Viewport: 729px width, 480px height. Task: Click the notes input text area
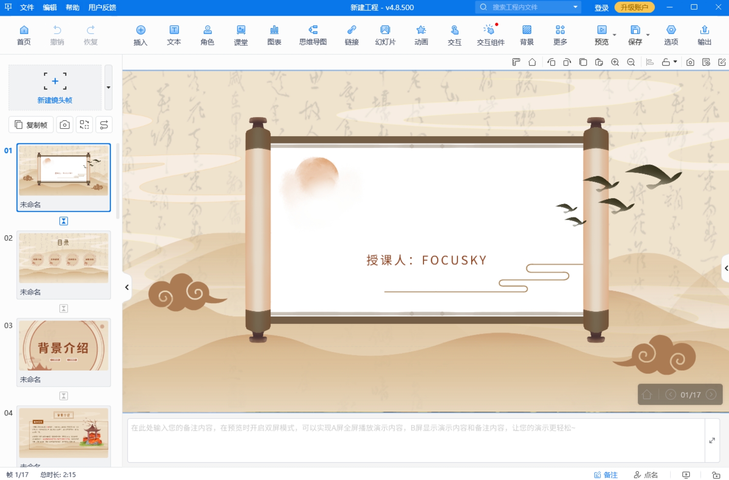tap(416, 441)
